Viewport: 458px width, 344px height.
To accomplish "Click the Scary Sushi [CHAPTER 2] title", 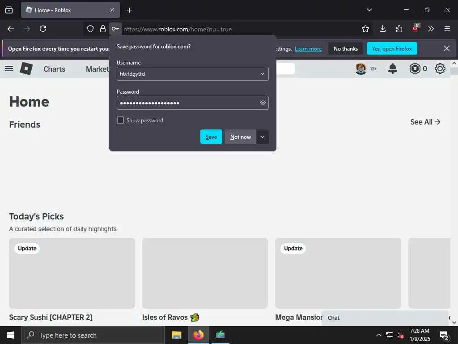I will [51, 318].
